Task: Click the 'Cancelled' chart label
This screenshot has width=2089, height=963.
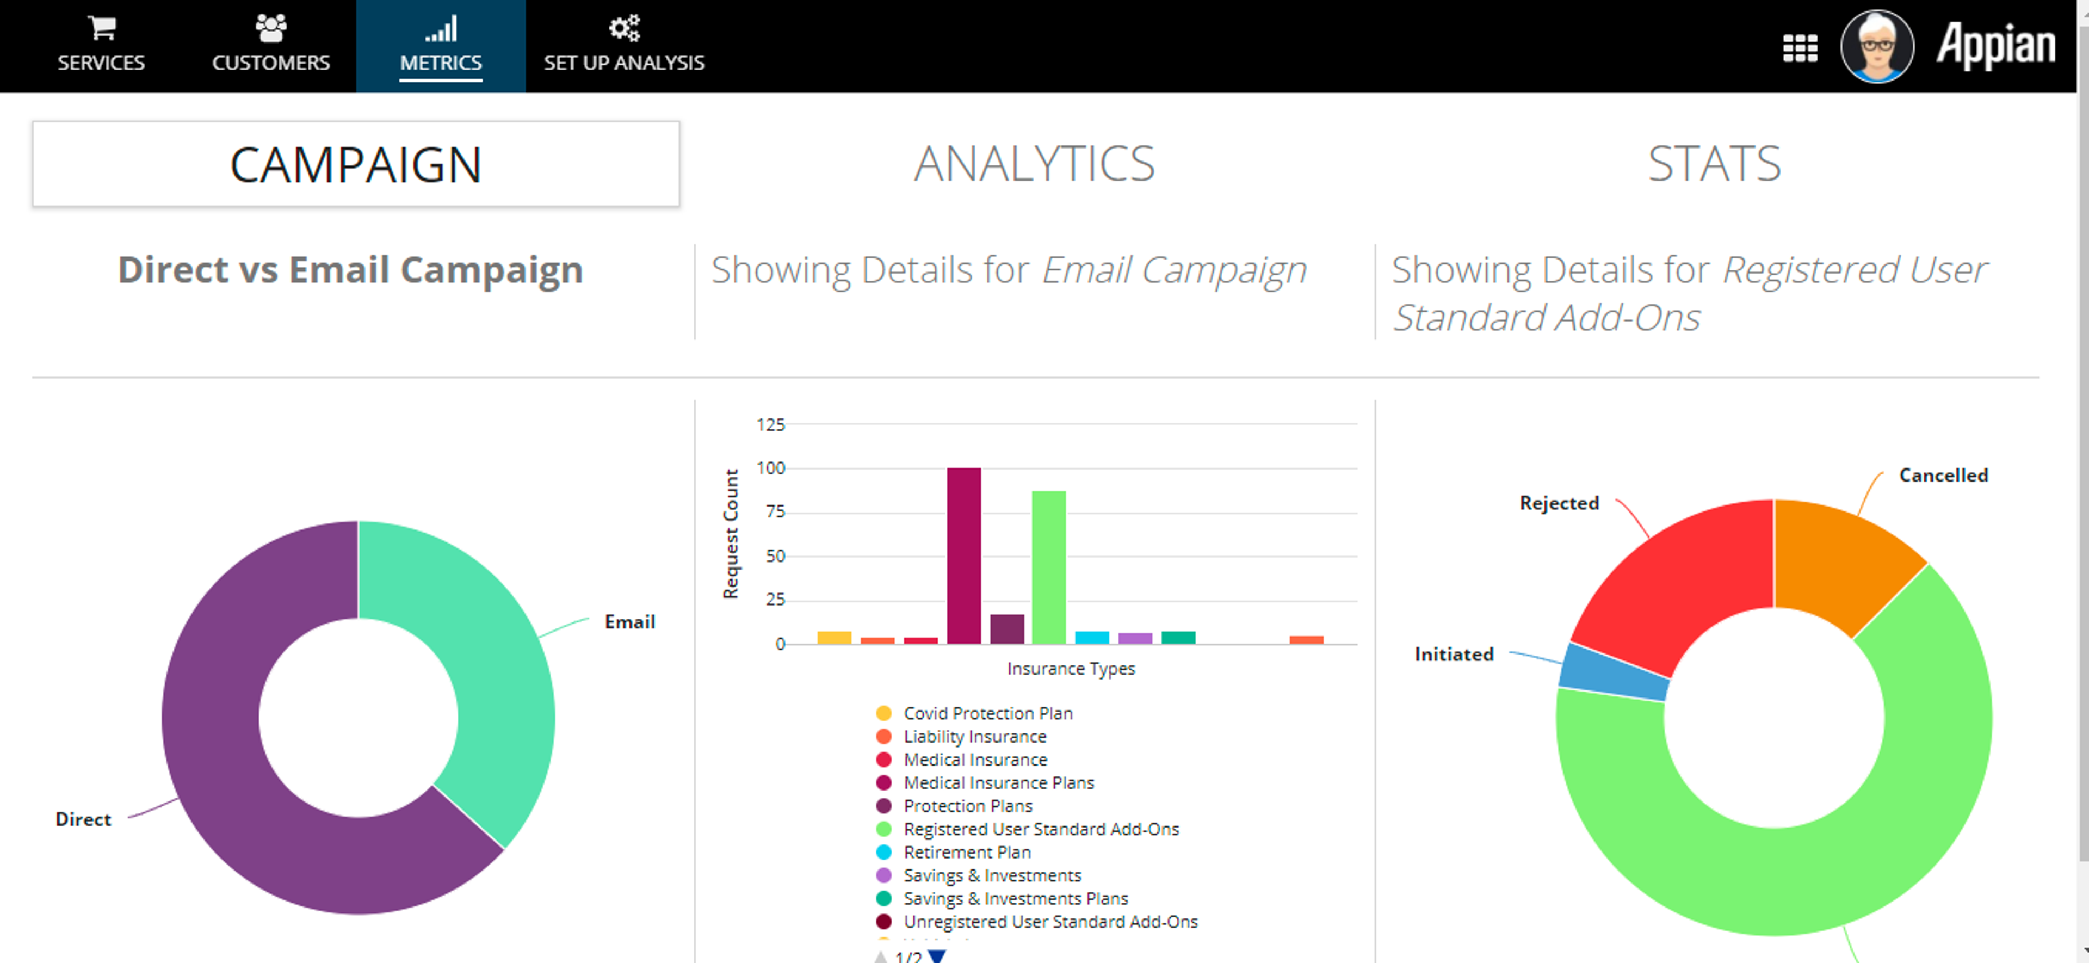Action: (1943, 476)
